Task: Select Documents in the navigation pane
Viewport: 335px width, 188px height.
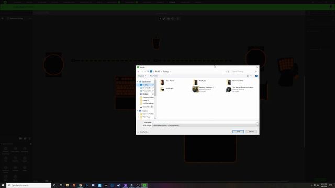Action: (x=147, y=91)
